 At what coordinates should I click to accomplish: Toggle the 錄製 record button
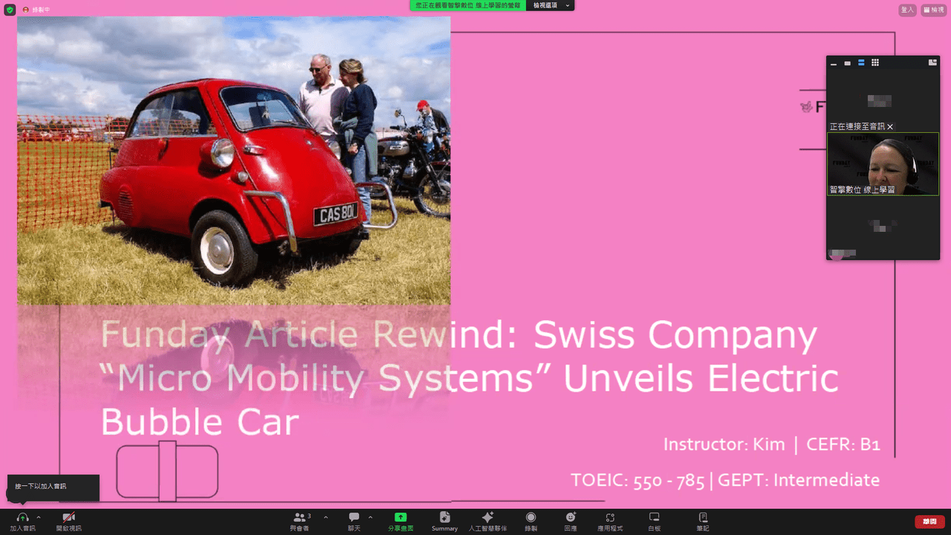(x=530, y=521)
